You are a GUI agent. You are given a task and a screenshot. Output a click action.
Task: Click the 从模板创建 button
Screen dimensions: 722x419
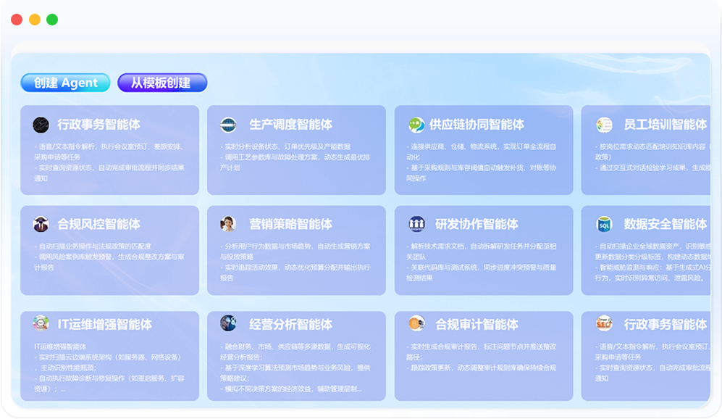(161, 83)
